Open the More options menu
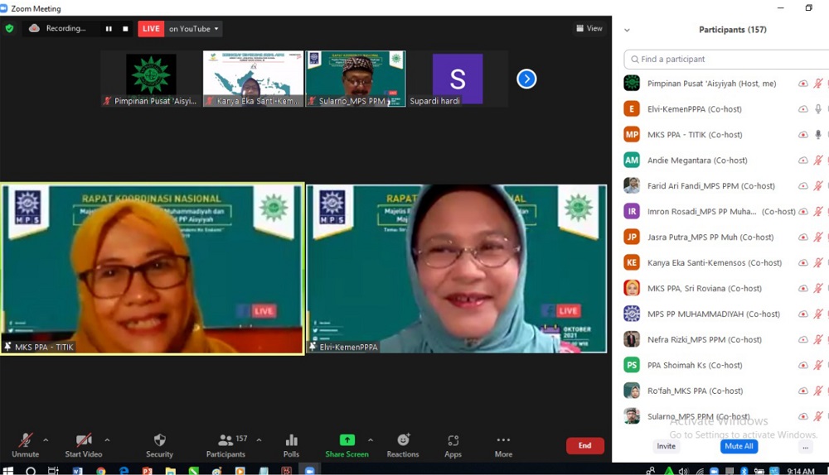 tap(503, 444)
